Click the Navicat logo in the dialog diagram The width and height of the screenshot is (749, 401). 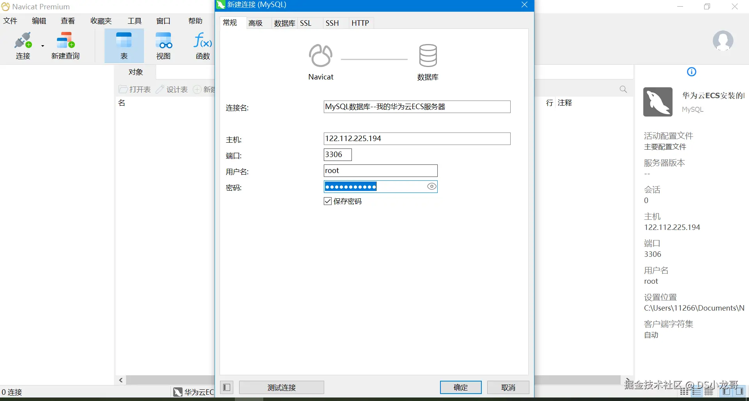[321, 55]
